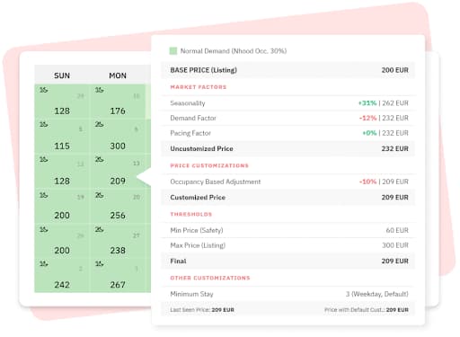Select the 200 price dated 26
Viewport: 460px width, 337px height.
62,250
